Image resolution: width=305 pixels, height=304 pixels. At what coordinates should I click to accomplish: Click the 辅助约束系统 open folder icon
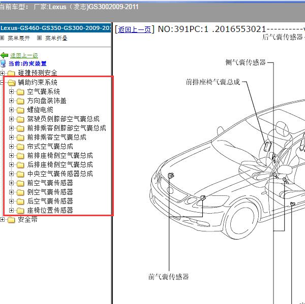click(x=12, y=83)
